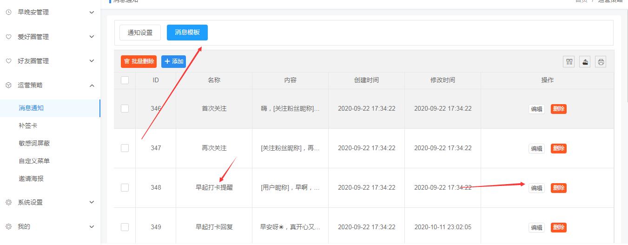
Task: Click content cell starting [用户昵称]，早啊
Action: [290, 187]
